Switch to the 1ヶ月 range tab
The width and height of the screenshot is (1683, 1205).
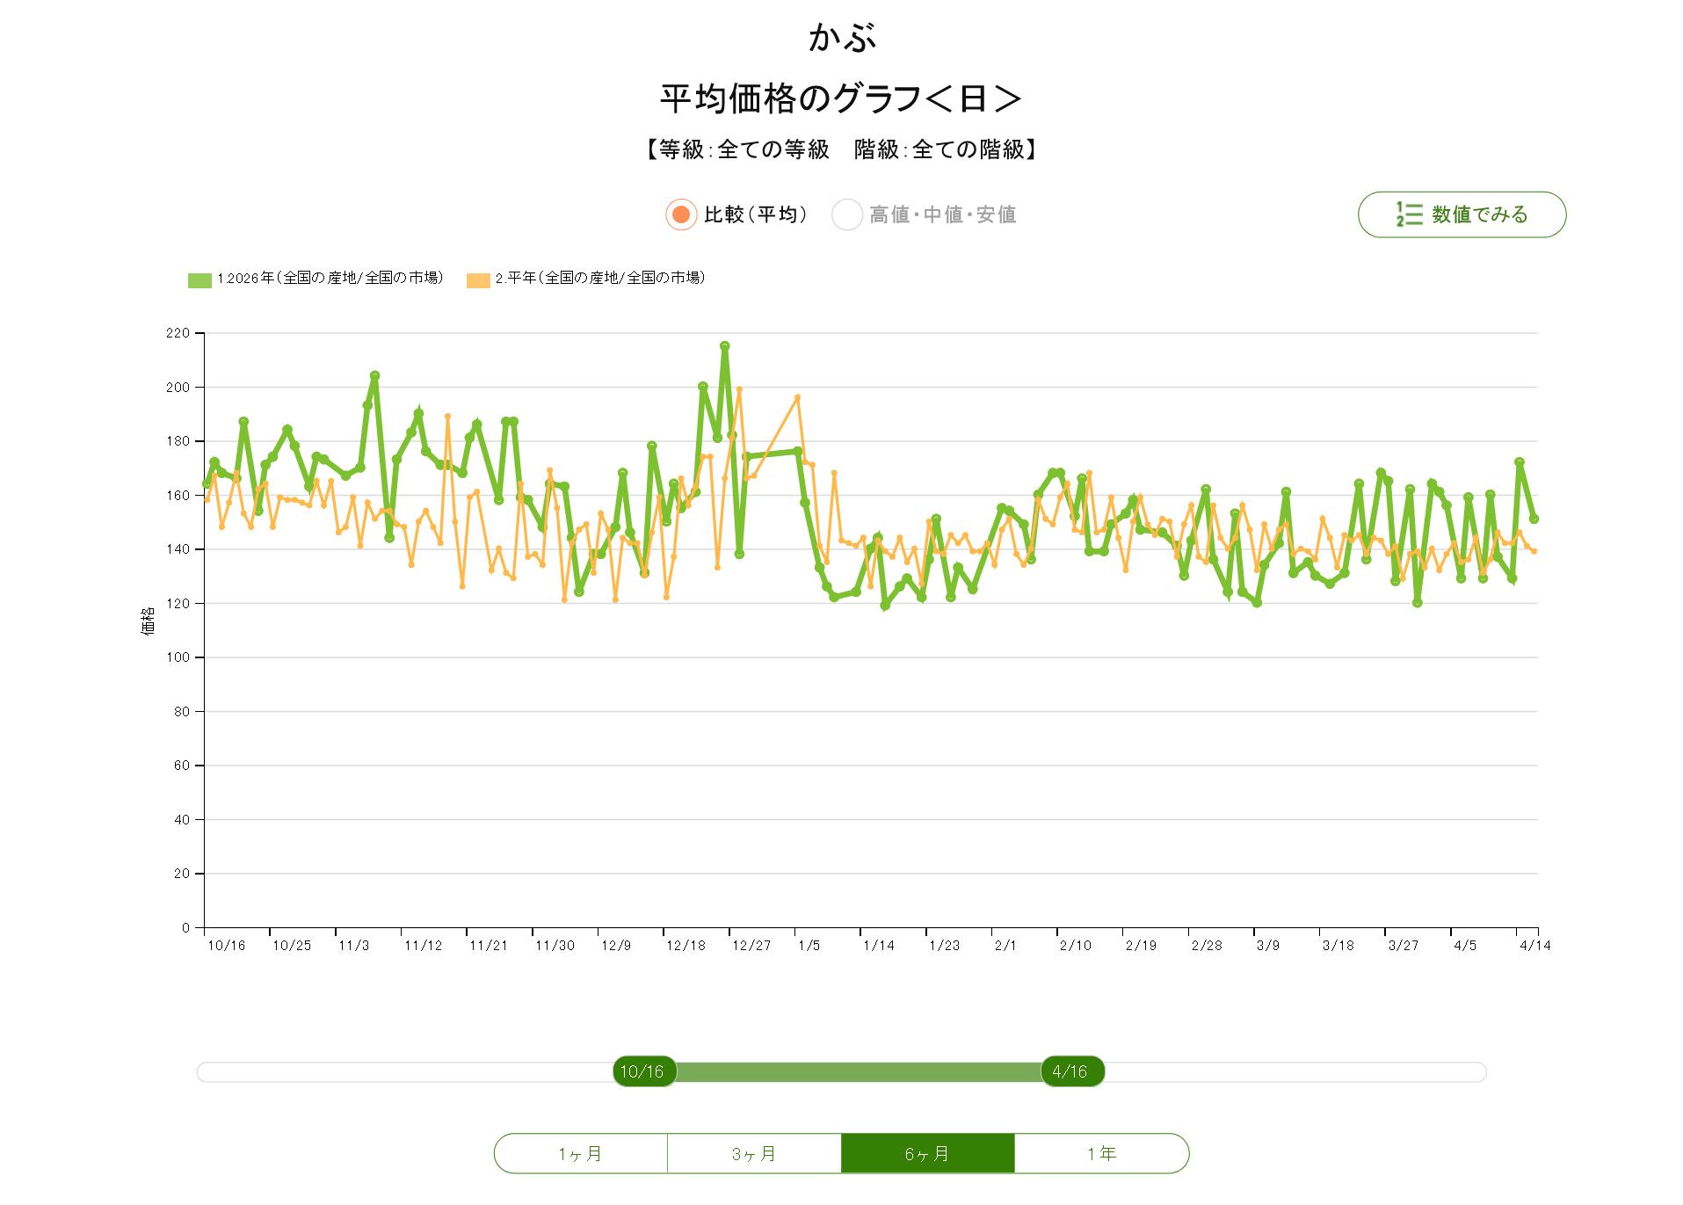point(580,1153)
